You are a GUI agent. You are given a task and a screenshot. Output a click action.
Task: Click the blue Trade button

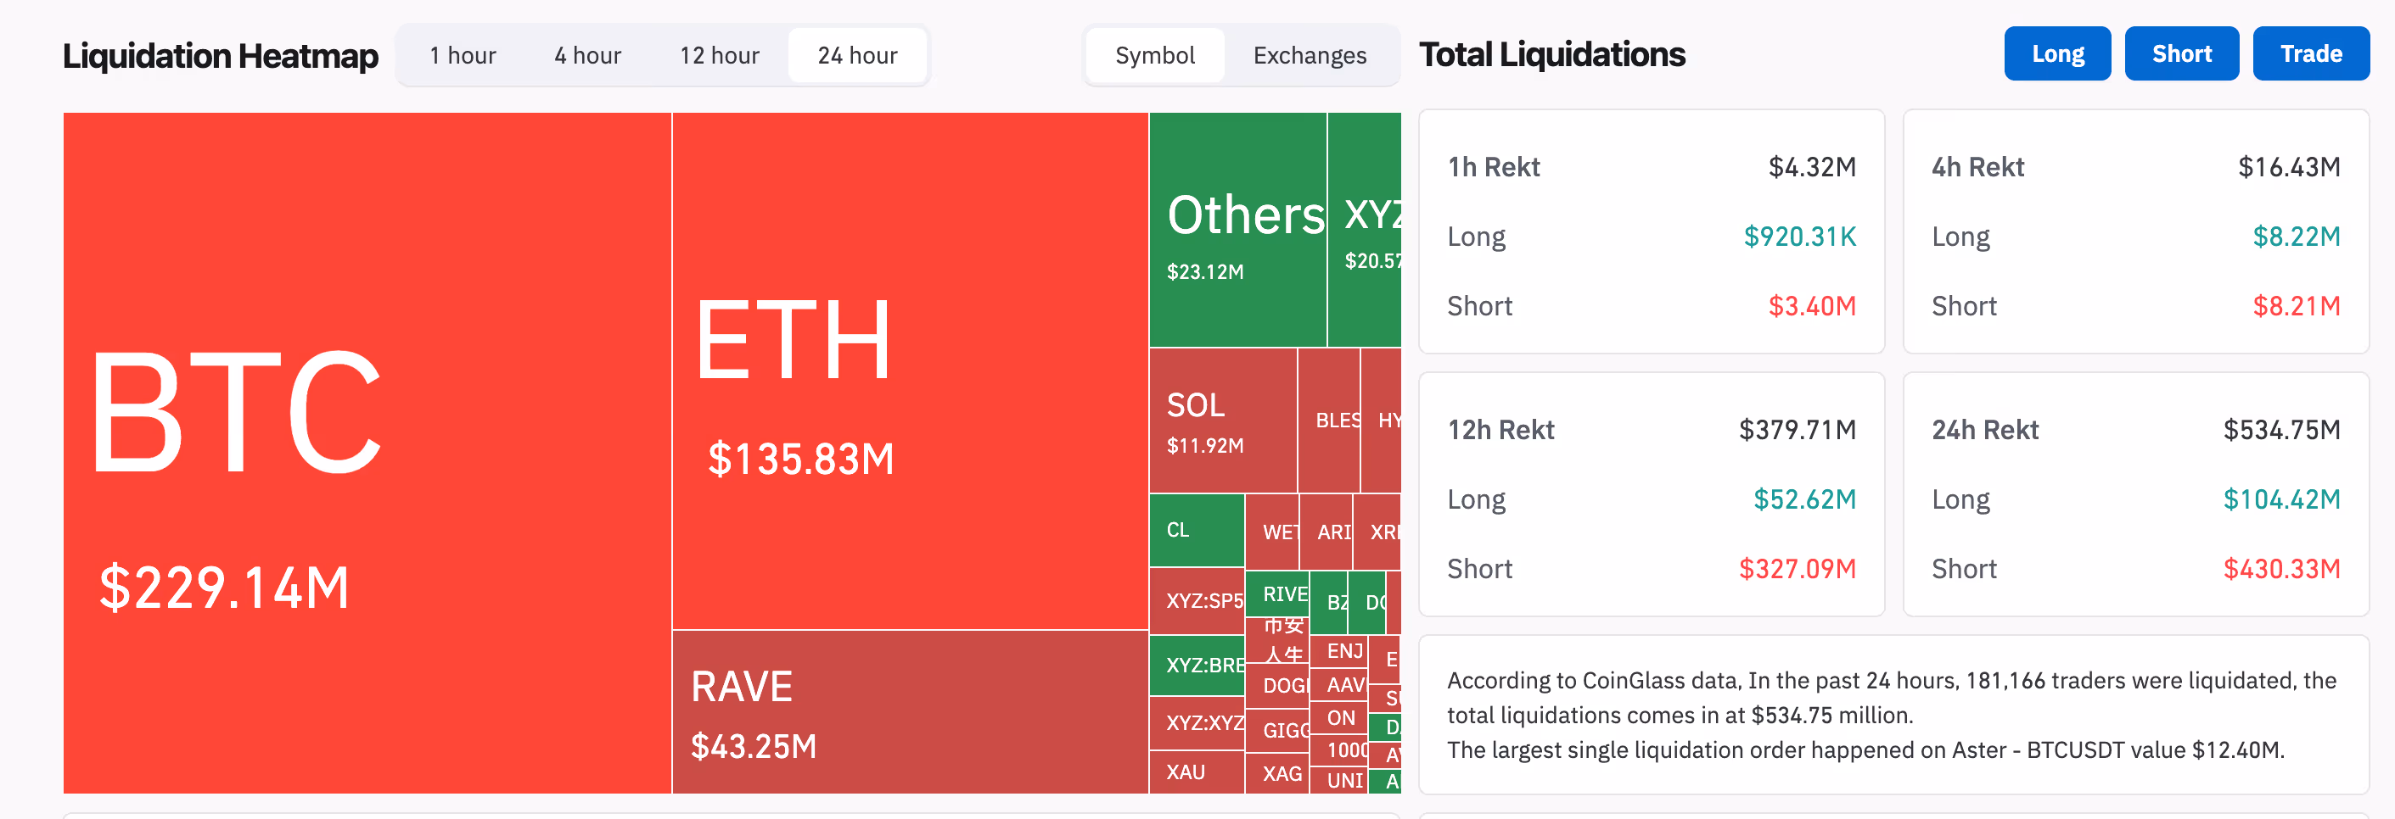[x=2309, y=54]
